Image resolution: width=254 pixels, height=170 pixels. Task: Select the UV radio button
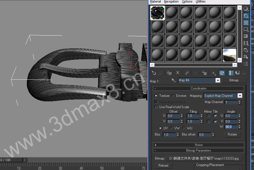(x=160, y=128)
